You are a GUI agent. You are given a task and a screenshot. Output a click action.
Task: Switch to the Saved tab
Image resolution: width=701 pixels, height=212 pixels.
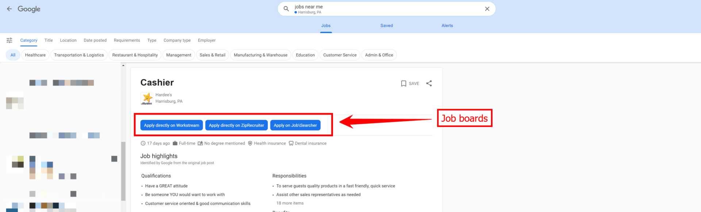[386, 26]
